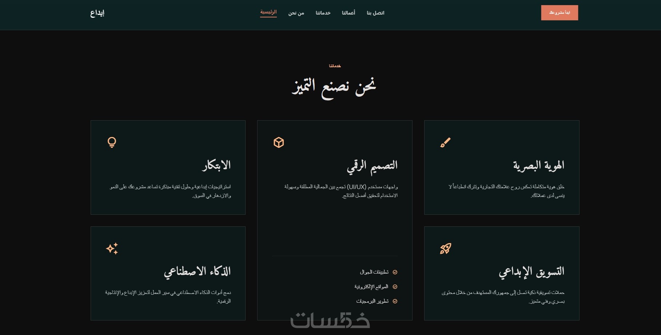
Task: Click the التسويق الإبداعي card title
Action: pos(531,272)
